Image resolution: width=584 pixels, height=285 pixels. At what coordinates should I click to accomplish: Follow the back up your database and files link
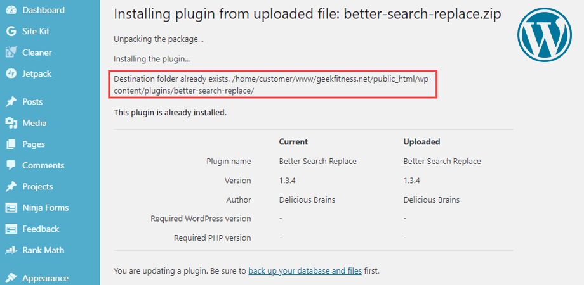[305, 271]
